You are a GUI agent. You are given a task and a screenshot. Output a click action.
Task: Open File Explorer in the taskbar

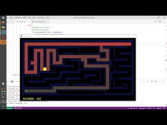(x=3, y=27)
